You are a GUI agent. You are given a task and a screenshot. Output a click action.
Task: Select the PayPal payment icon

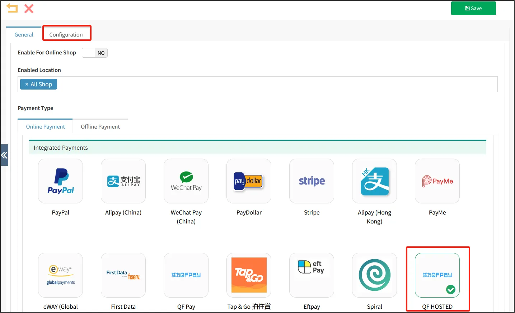click(61, 181)
